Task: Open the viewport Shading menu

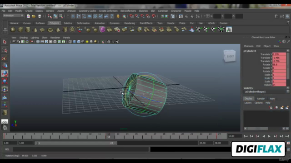Action: point(23,38)
